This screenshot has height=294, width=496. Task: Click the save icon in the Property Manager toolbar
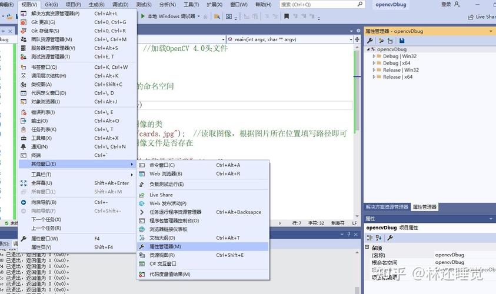[402, 41]
